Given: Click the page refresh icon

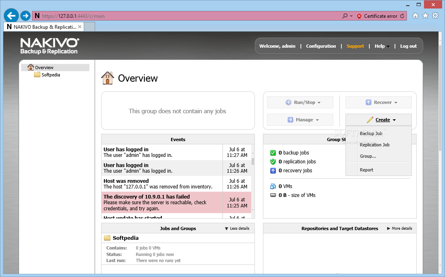Looking at the screenshot, I should (x=402, y=16).
